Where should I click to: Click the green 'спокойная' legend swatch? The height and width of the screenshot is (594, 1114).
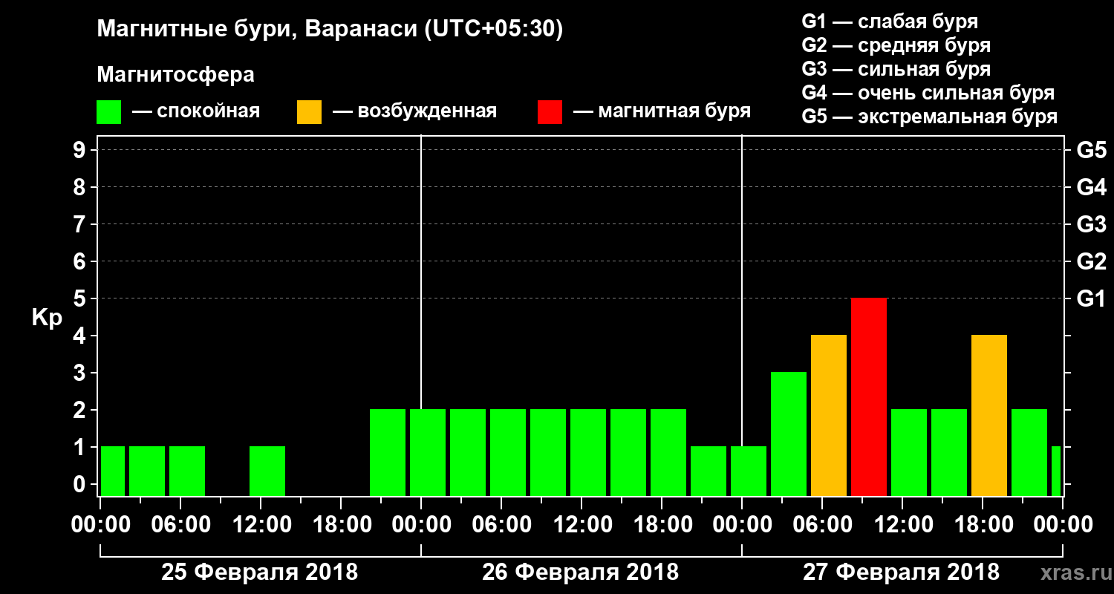(x=108, y=111)
